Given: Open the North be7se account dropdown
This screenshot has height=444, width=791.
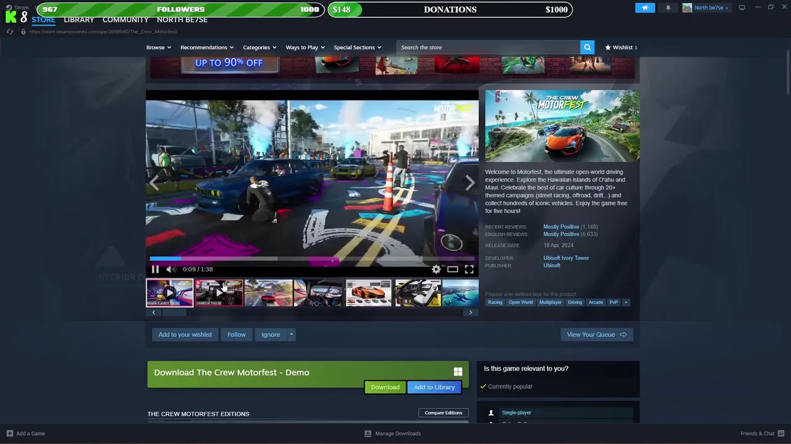Looking at the screenshot, I should pyautogui.click(x=711, y=8).
